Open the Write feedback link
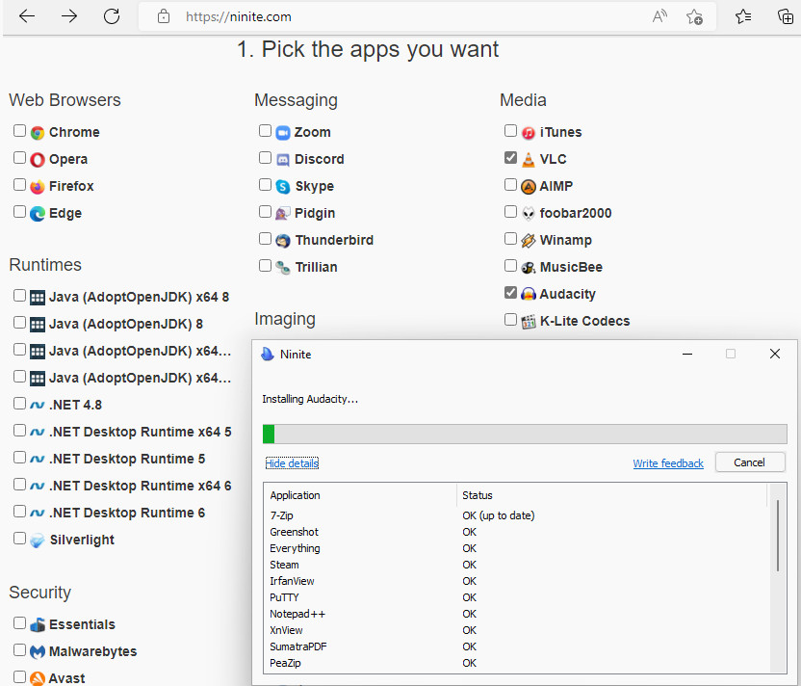801x686 pixels. click(668, 463)
